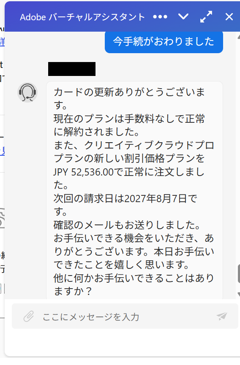Focus the ここにメッセージを入力 input field
240x365 pixels.
pos(125,316)
